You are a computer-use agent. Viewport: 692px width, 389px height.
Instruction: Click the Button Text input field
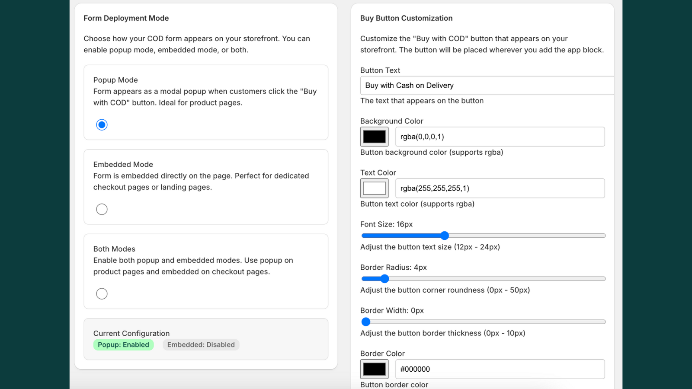click(x=487, y=86)
